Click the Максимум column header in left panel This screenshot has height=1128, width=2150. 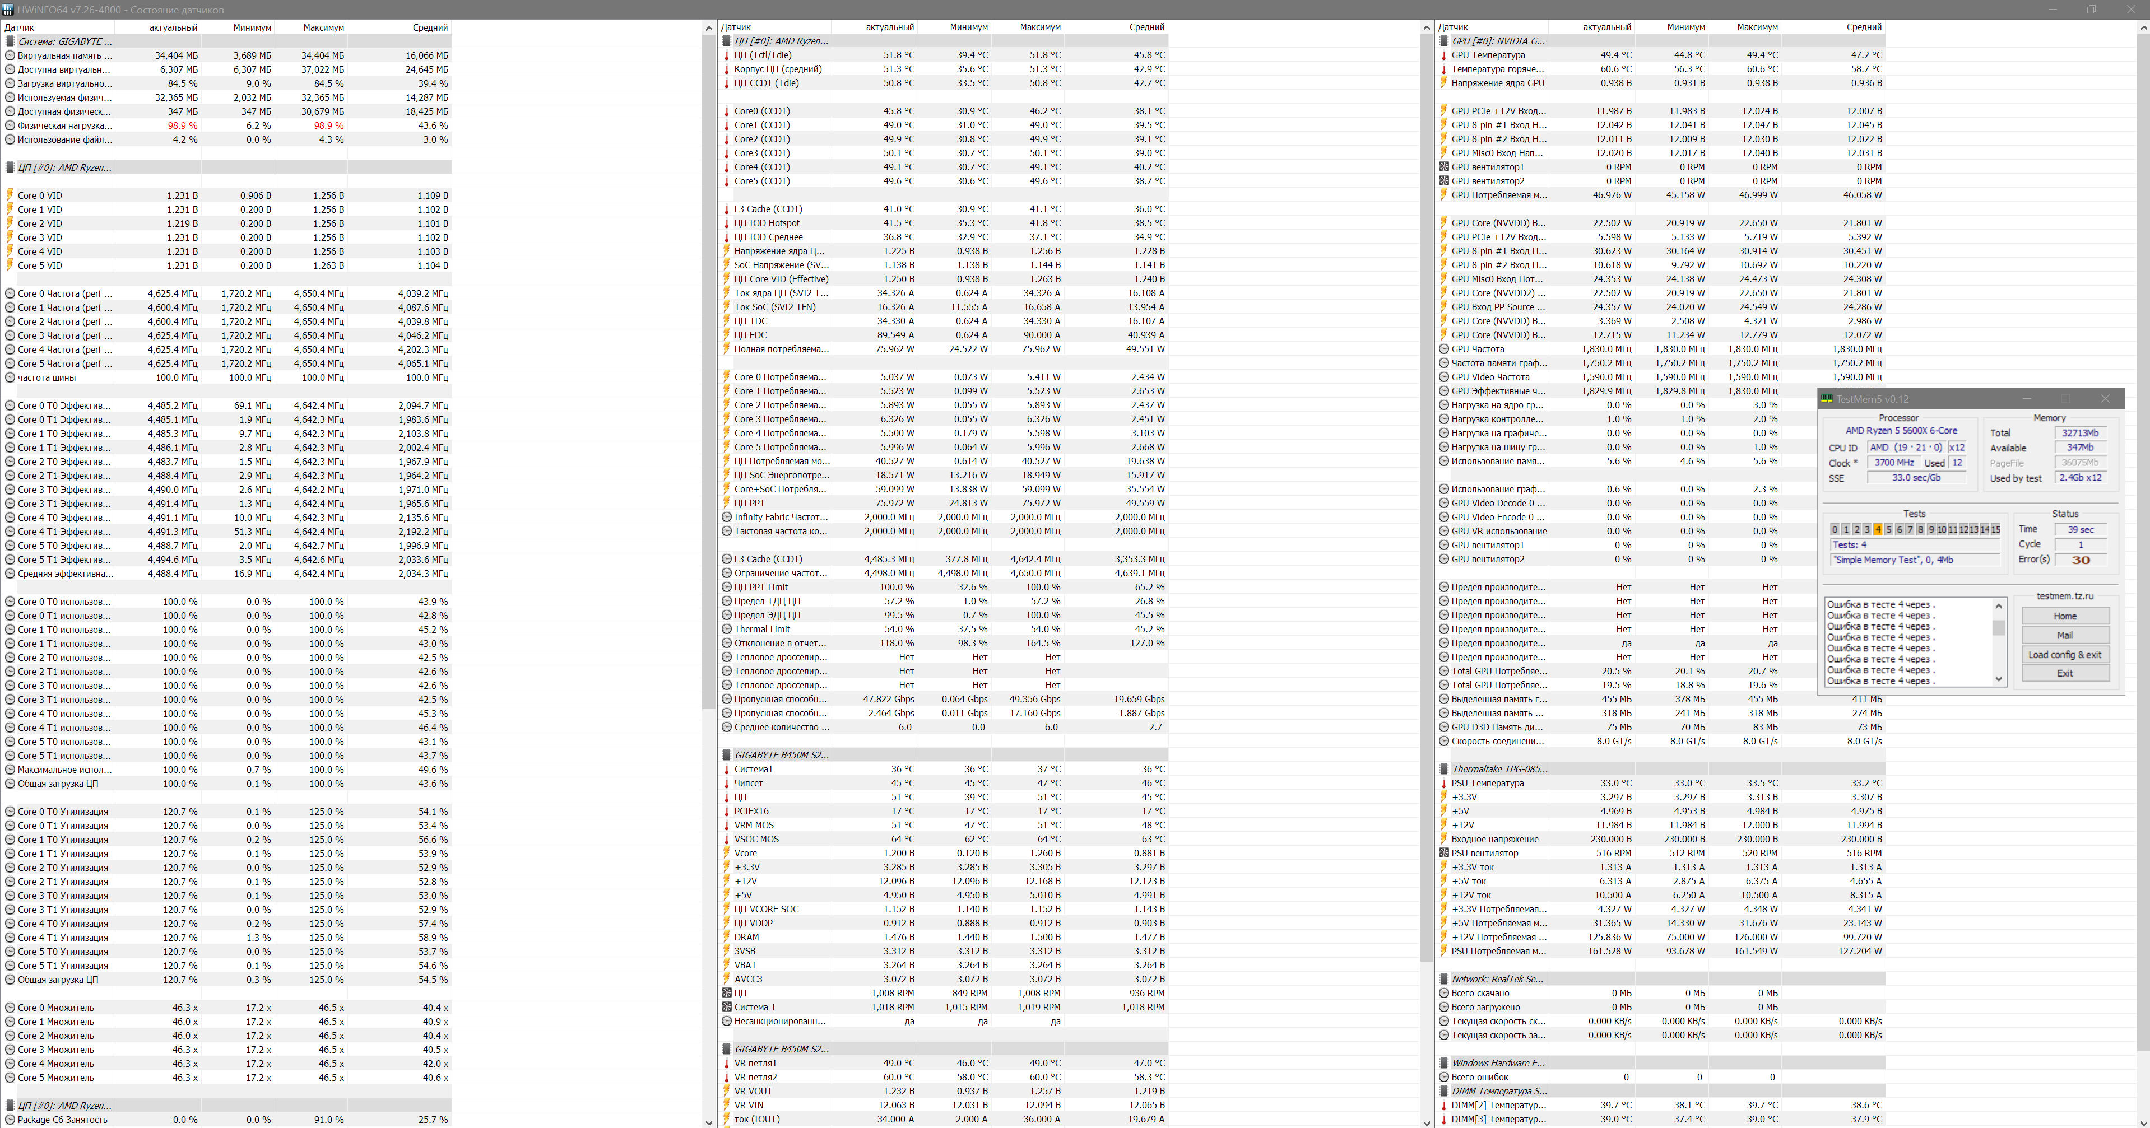click(x=323, y=27)
